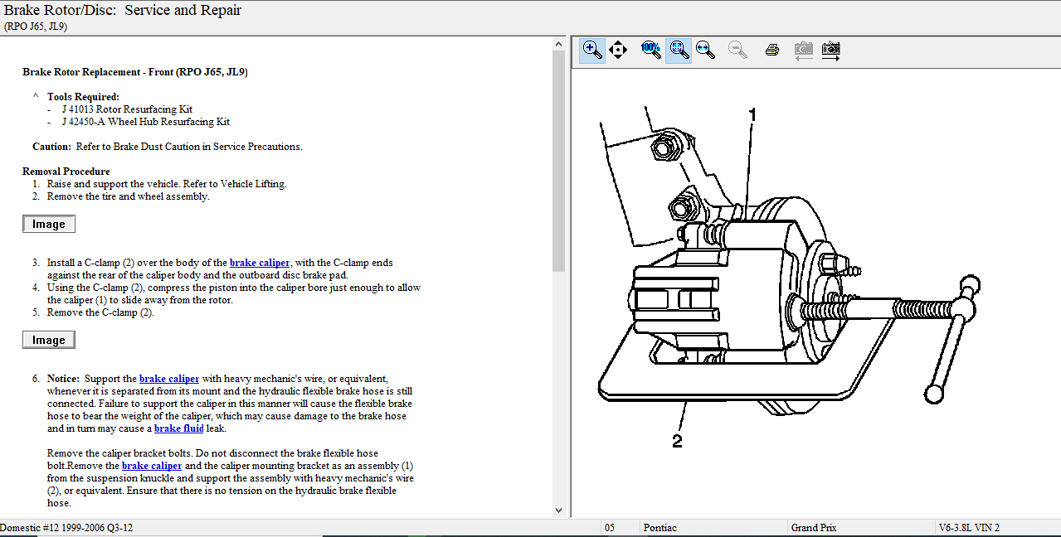Screen dimensions: 1061x537
Task: Follow the brake fluid link
Action: pos(178,428)
